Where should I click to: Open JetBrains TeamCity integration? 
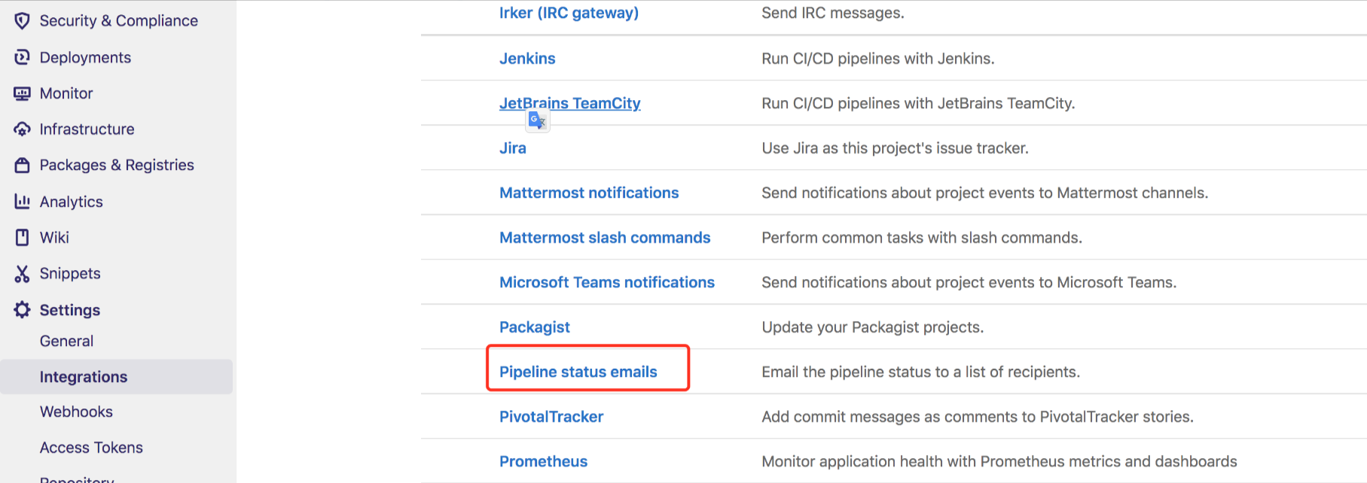(570, 103)
